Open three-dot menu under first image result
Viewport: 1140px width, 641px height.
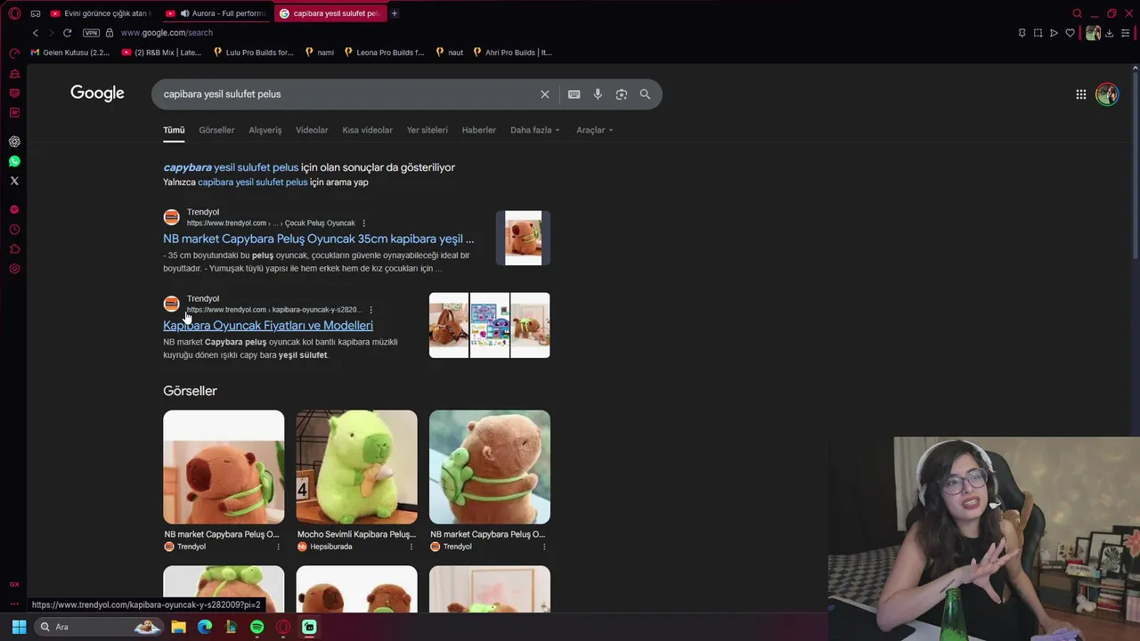tap(278, 547)
